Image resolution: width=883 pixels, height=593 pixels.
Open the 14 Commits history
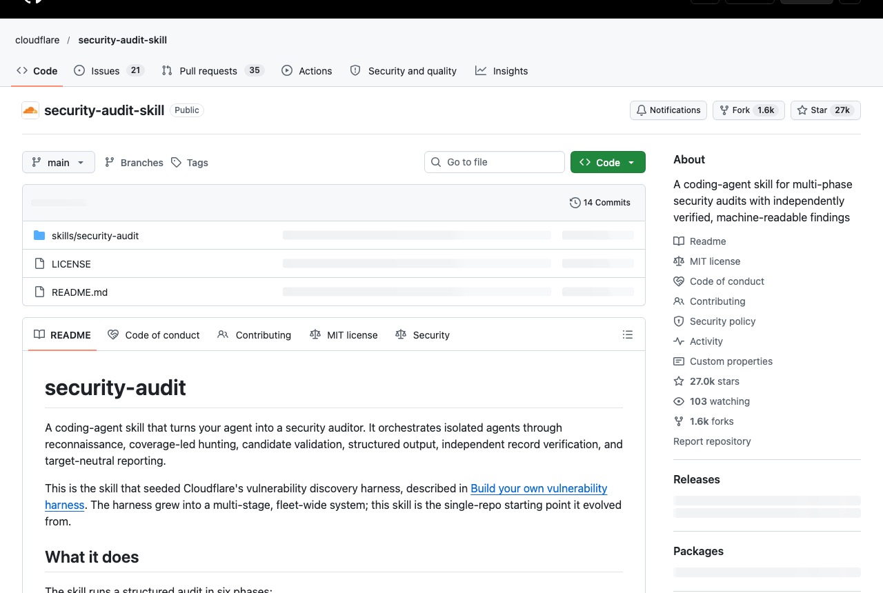click(600, 203)
